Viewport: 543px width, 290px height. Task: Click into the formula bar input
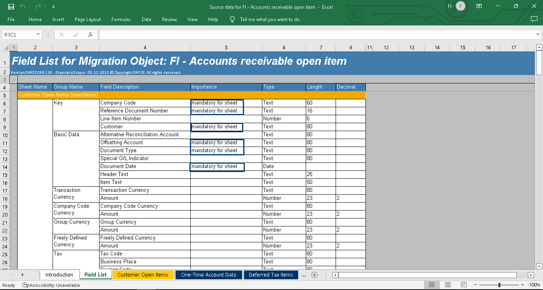tap(317, 35)
